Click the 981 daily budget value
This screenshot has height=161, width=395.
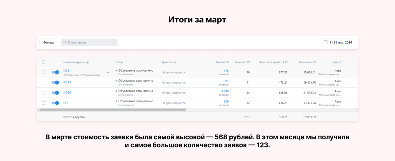(x=226, y=81)
